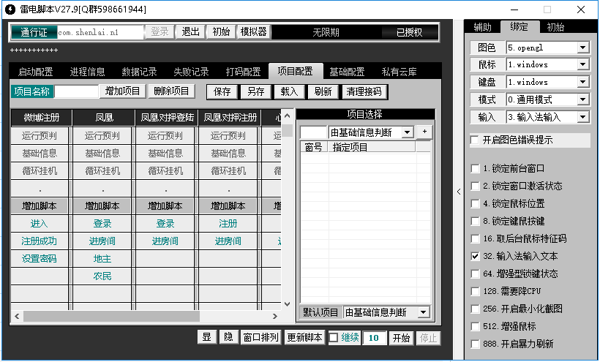Expand the 默认项目 dropdown
The width and height of the screenshot is (600, 362).
423,313
